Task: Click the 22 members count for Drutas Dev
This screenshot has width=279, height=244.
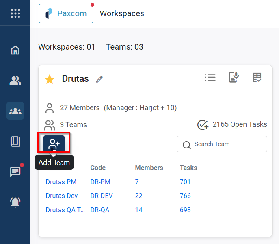Action: click(139, 196)
